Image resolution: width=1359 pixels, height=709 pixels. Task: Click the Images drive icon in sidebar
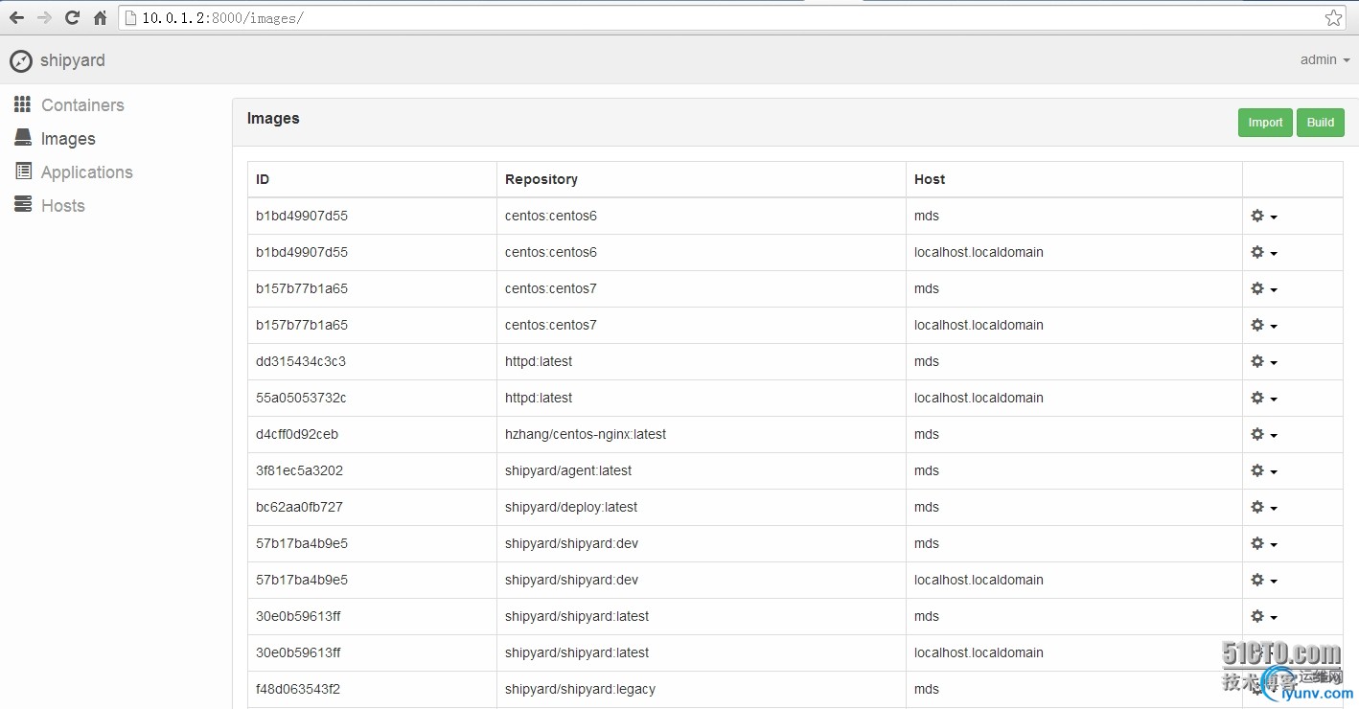(23, 138)
